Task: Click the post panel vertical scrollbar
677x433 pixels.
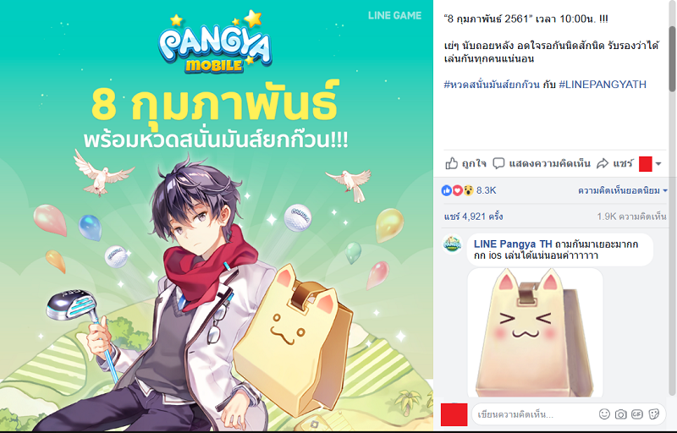Action: (x=672, y=59)
